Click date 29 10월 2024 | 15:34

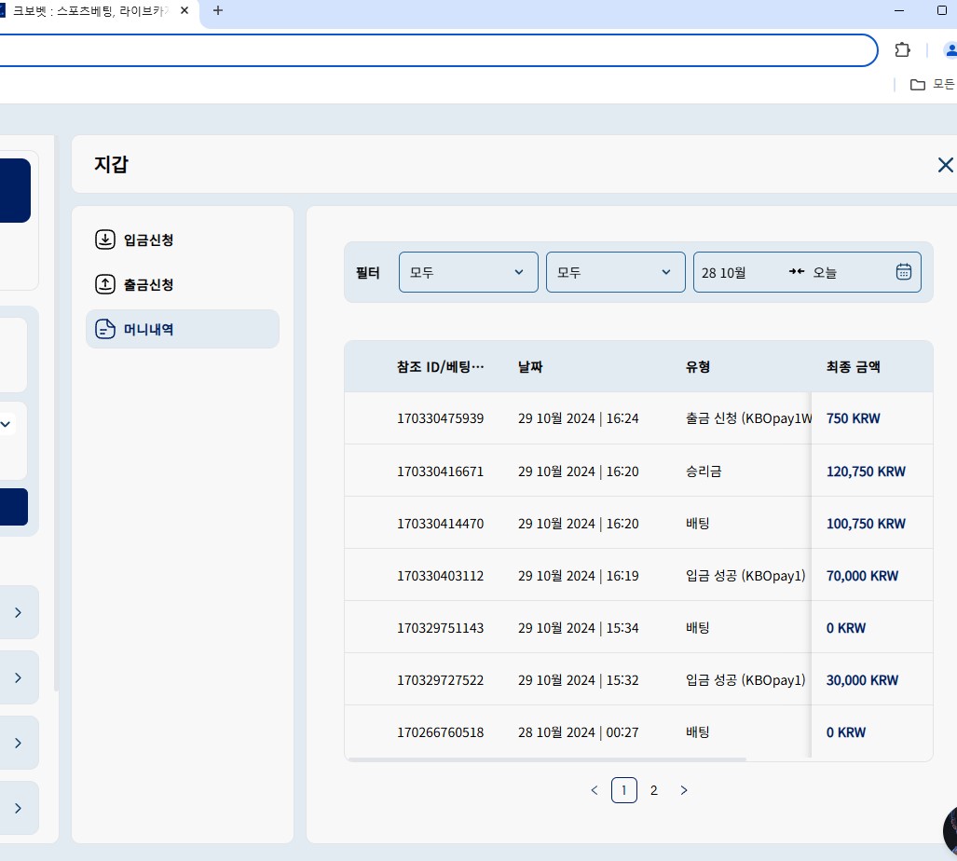[x=578, y=628]
